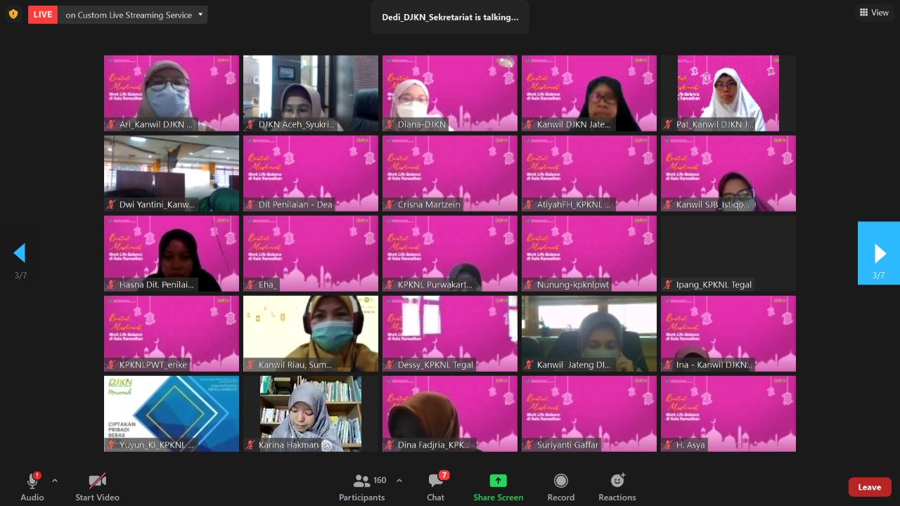
Task: Open the Chat panel
Action: pos(436,487)
